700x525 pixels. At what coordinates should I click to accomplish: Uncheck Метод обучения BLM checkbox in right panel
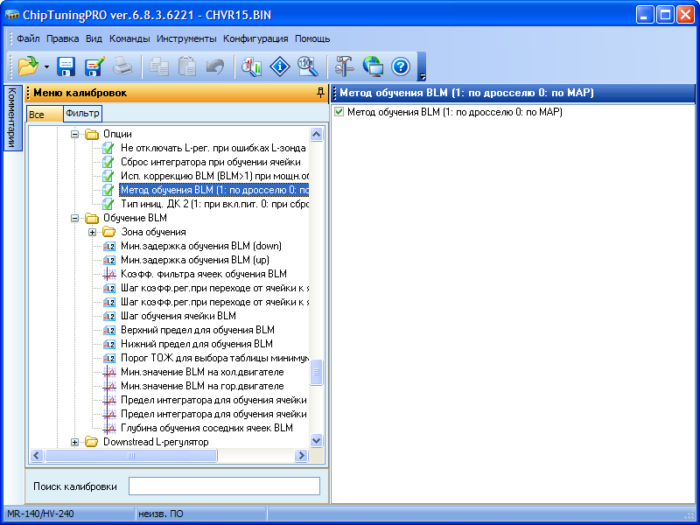[339, 112]
